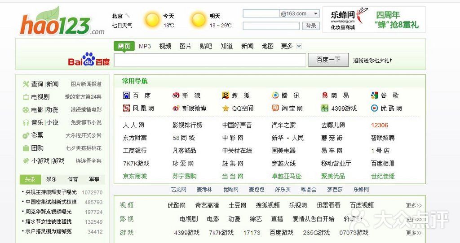Click the 登录 login button
Image resolution: width=460 pixels, height=243 pixels.
point(311,26)
